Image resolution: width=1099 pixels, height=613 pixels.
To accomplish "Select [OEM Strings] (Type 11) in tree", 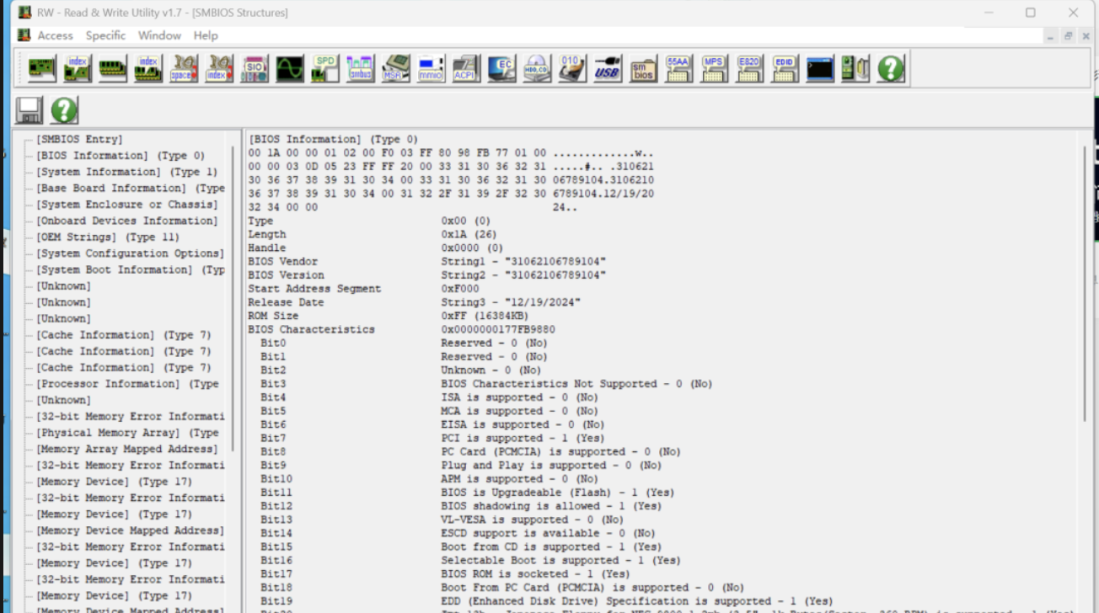I will tap(108, 237).
